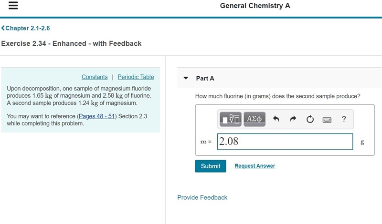
Task: Go back to Chapter 2.1-2.6
Action: pos(26,28)
